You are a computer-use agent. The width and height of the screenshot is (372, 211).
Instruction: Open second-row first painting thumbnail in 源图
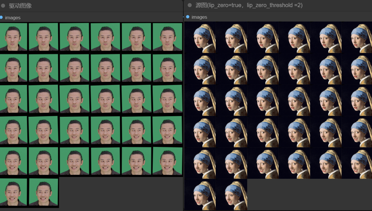(x=200, y=69)
